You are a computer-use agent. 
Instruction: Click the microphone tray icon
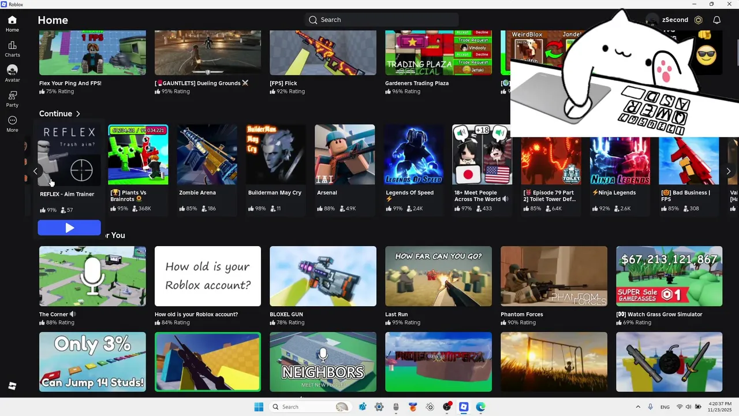click(651, 407)
